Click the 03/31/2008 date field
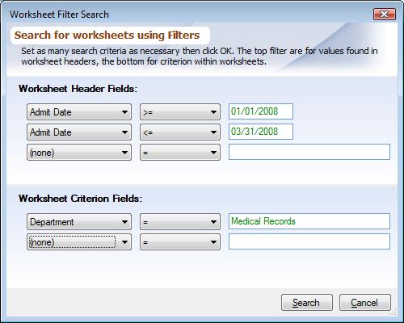 [x=261, y=132]
